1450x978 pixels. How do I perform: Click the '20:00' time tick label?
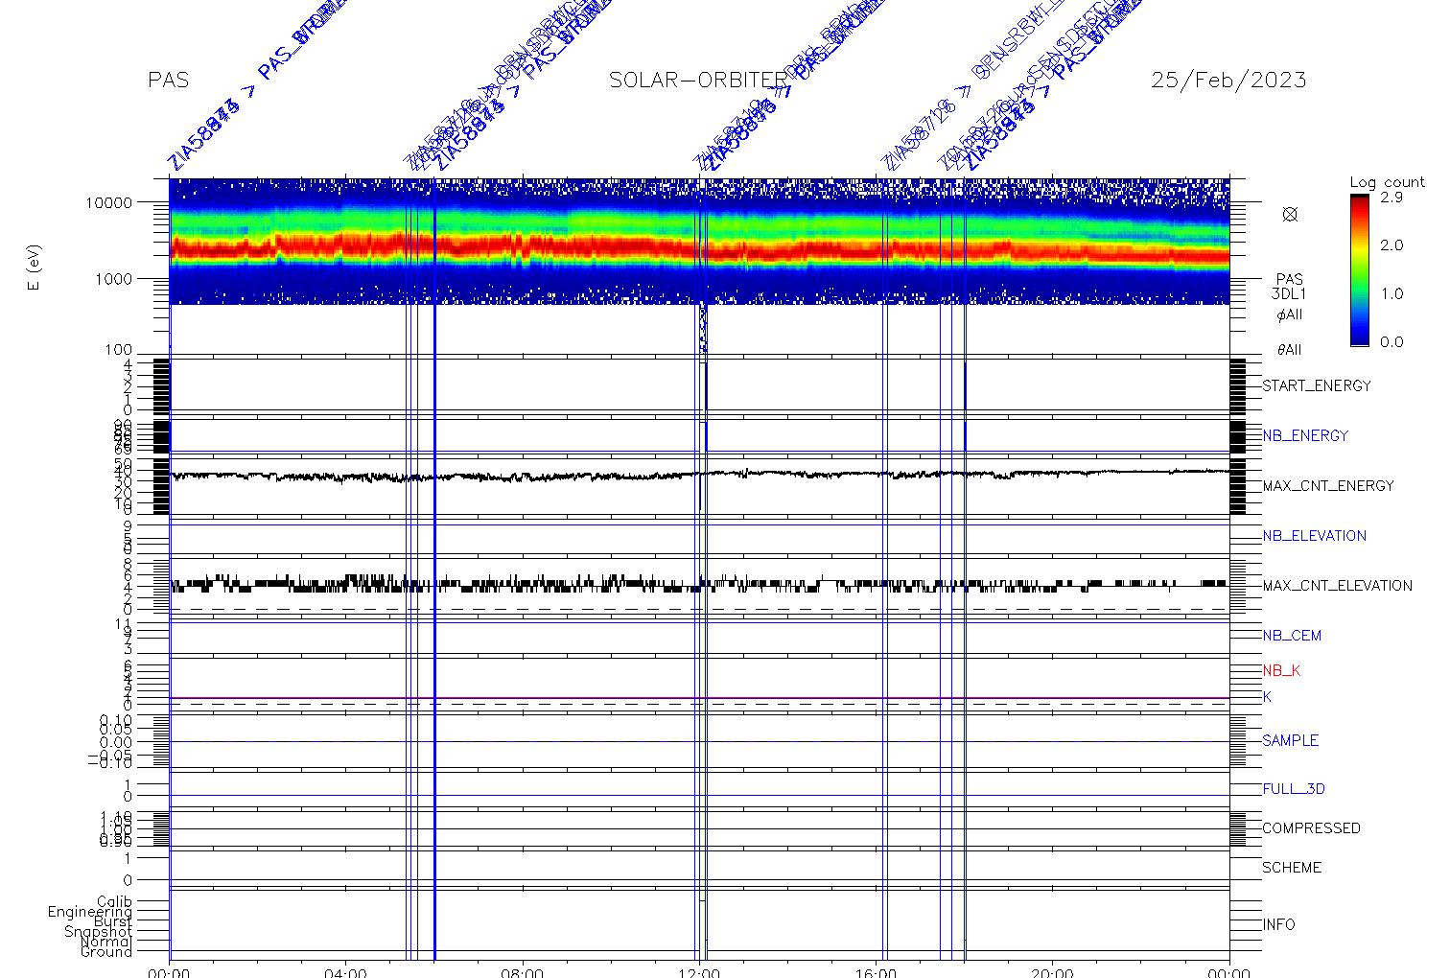(x=1052, y=973)
